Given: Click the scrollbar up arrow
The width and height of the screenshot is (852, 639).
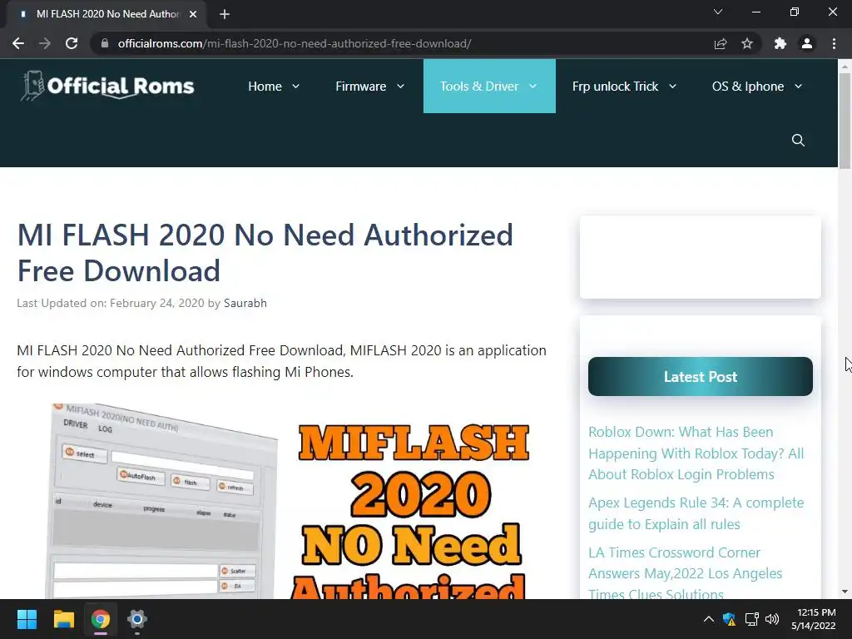Looking at the screenshot, I should coord(845,66).
